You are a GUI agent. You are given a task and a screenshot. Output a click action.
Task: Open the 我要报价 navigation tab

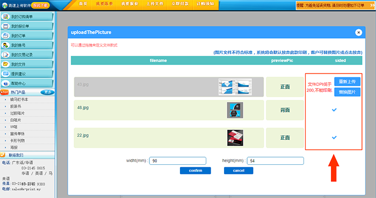click(130, 4)
